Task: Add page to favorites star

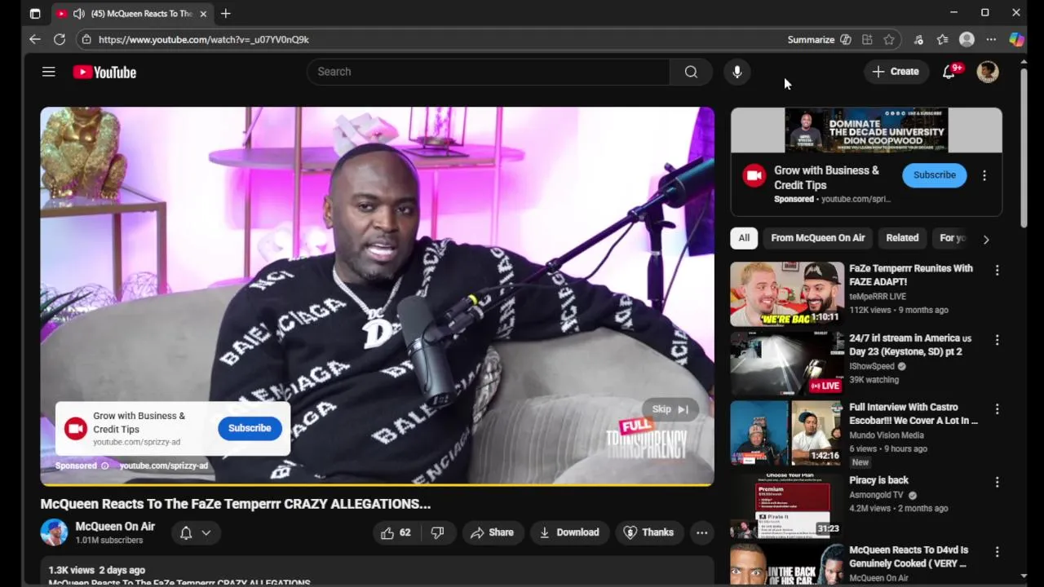Action: tap(889, 39)
